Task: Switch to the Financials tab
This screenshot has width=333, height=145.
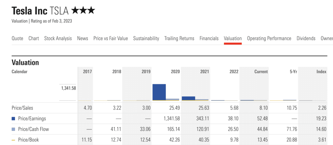Action: [209, 38]
